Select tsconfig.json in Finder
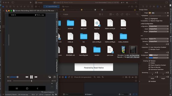The width and height of the screenshot is (172, 96). click(x=84, y=51)
